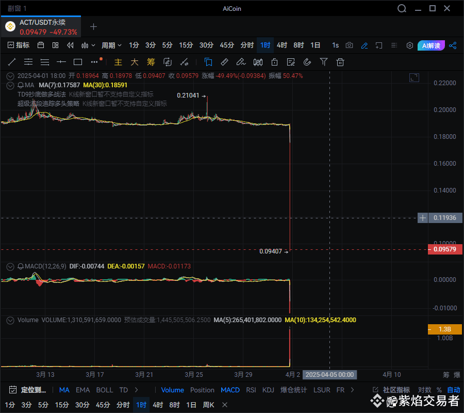
Task: Open the chip distribution tool 筹
Action: [x=151, y=62]
